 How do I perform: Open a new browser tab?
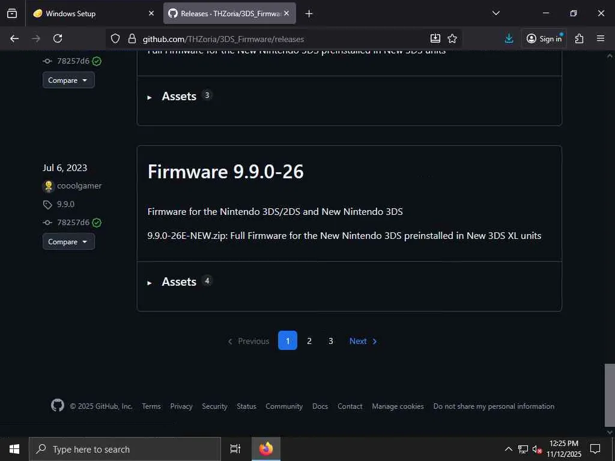[309, 14]
